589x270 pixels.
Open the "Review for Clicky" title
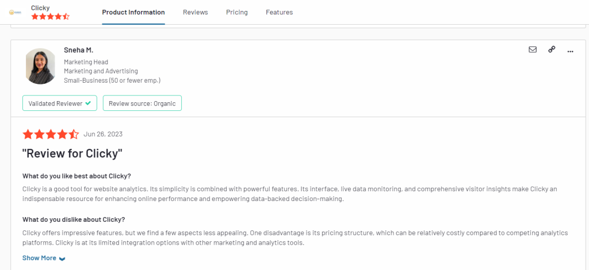[x=72, y=154]
